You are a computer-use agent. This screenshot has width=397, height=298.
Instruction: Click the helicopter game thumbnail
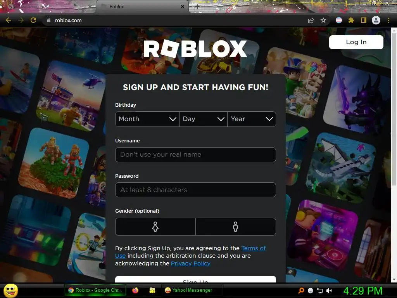point(72,97)
